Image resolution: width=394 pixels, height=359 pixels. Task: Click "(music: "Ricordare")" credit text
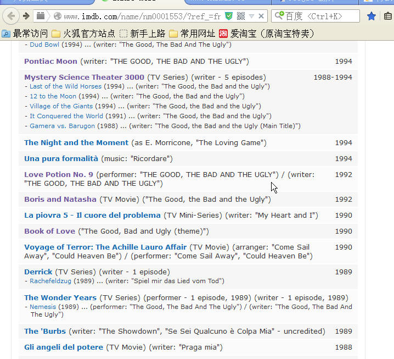[x=137, y=158]
